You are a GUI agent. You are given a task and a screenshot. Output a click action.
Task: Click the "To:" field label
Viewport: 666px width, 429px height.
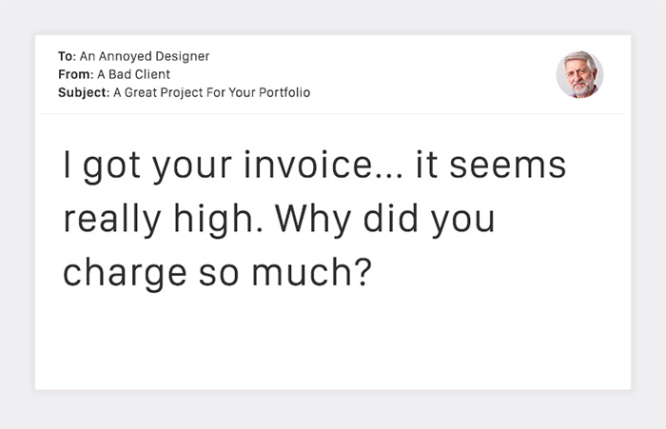point(67,56)
